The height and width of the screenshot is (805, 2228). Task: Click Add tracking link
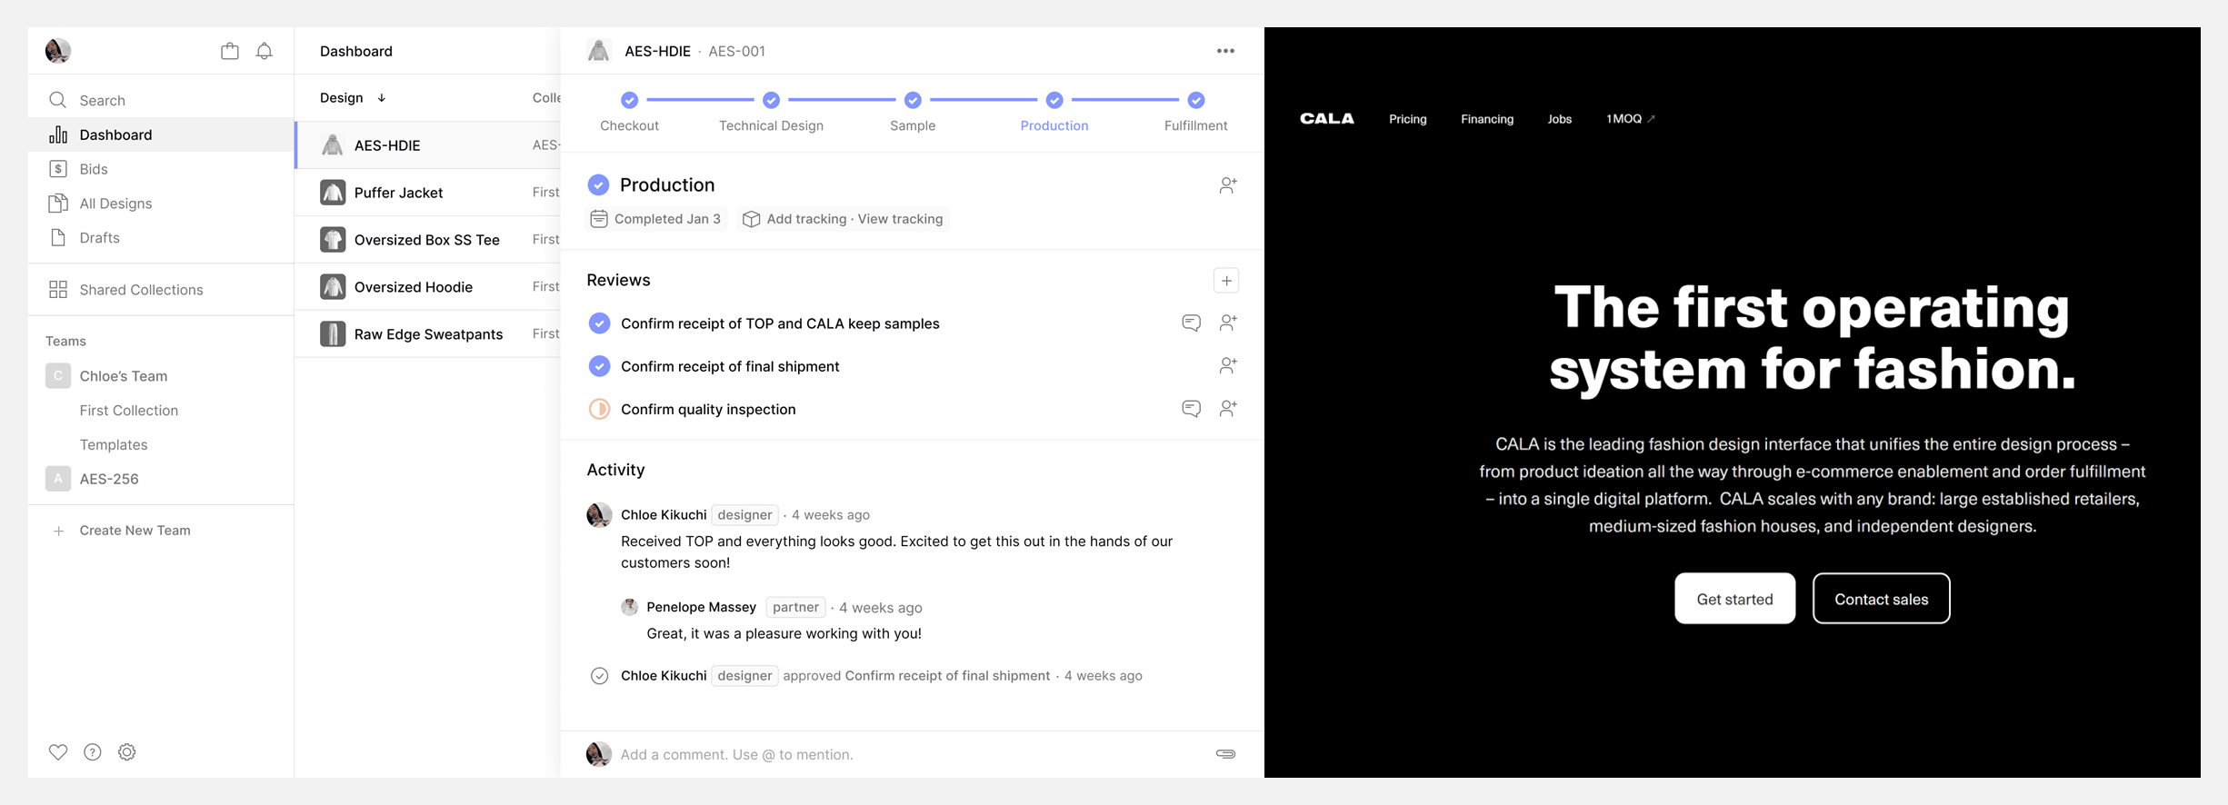806,219
